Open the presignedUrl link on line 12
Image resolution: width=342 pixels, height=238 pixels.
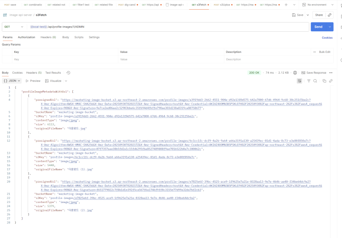tap(181, 145)
